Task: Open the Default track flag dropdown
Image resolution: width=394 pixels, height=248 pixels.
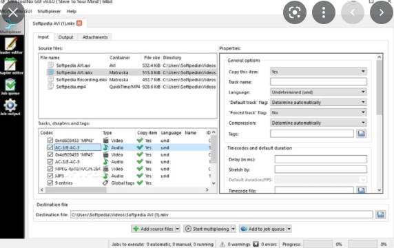Action: 318,102
